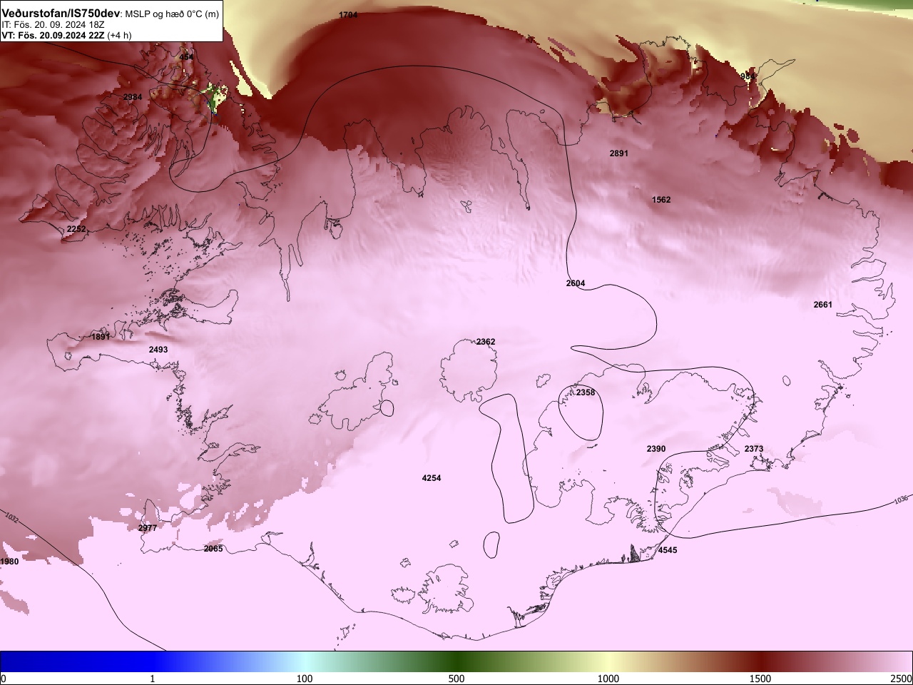Click the 1562 height label
Screen dimensions: 913x685
click(x=661, y=200)
